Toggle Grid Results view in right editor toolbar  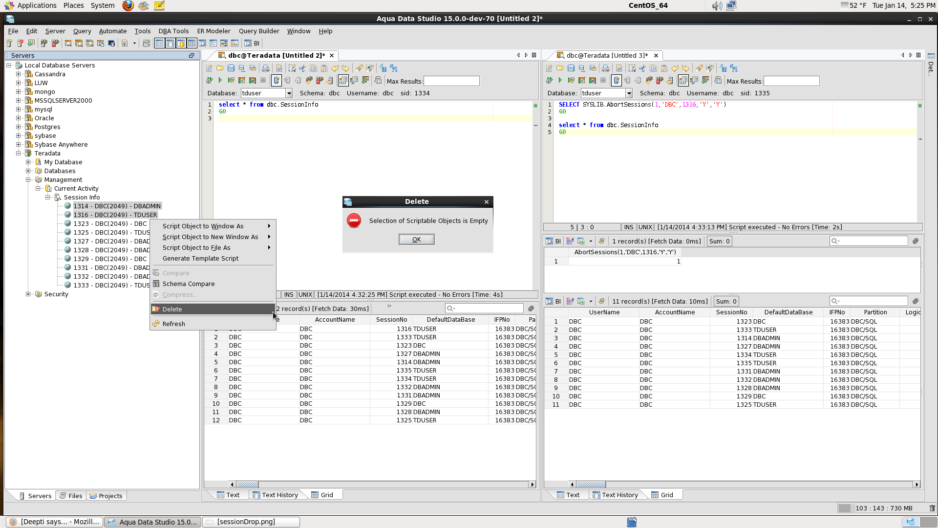coord(683,80)
